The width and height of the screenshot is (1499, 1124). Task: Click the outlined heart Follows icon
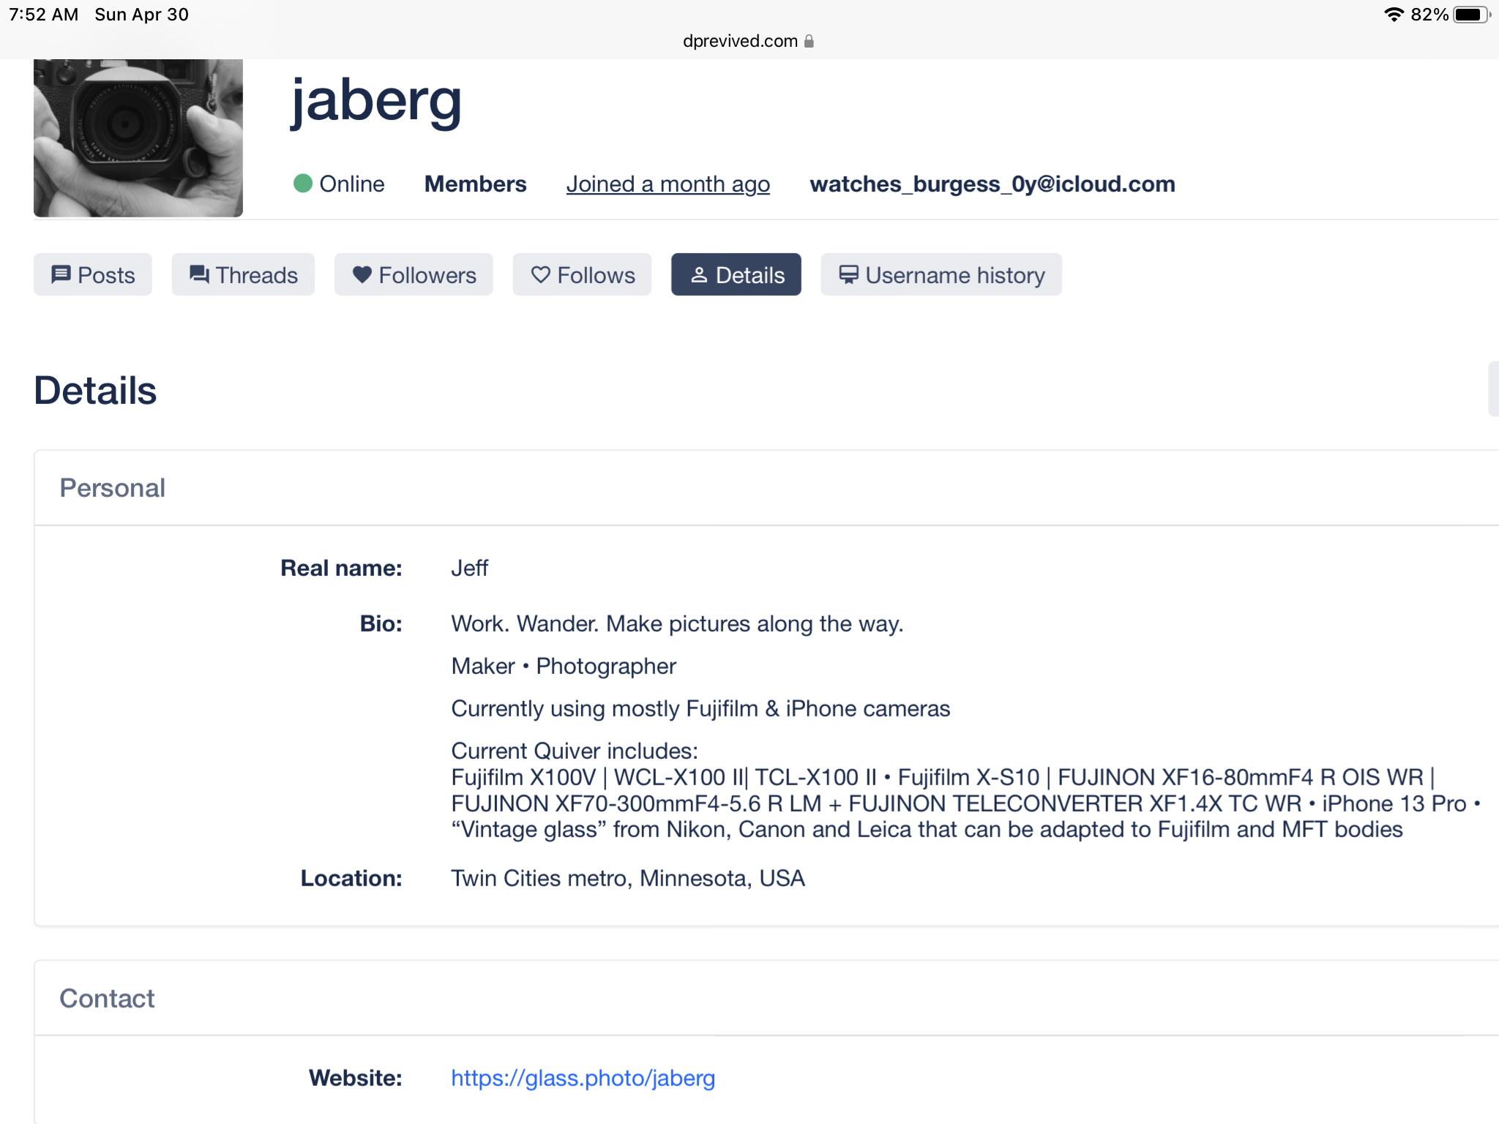click(540, 274)
